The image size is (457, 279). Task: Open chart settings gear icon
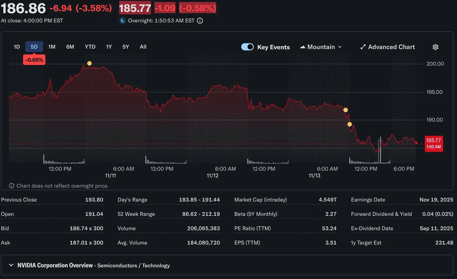[x=435, y=47]
